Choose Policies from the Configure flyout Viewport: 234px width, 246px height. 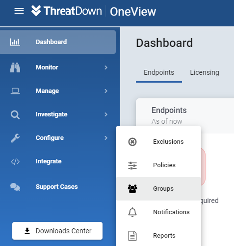[x=158, y=165]
